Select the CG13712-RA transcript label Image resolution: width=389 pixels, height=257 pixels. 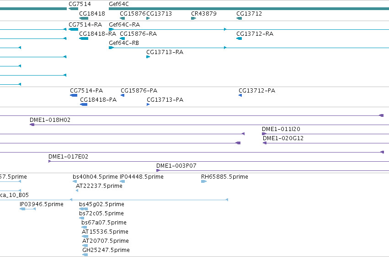(255, 34)
